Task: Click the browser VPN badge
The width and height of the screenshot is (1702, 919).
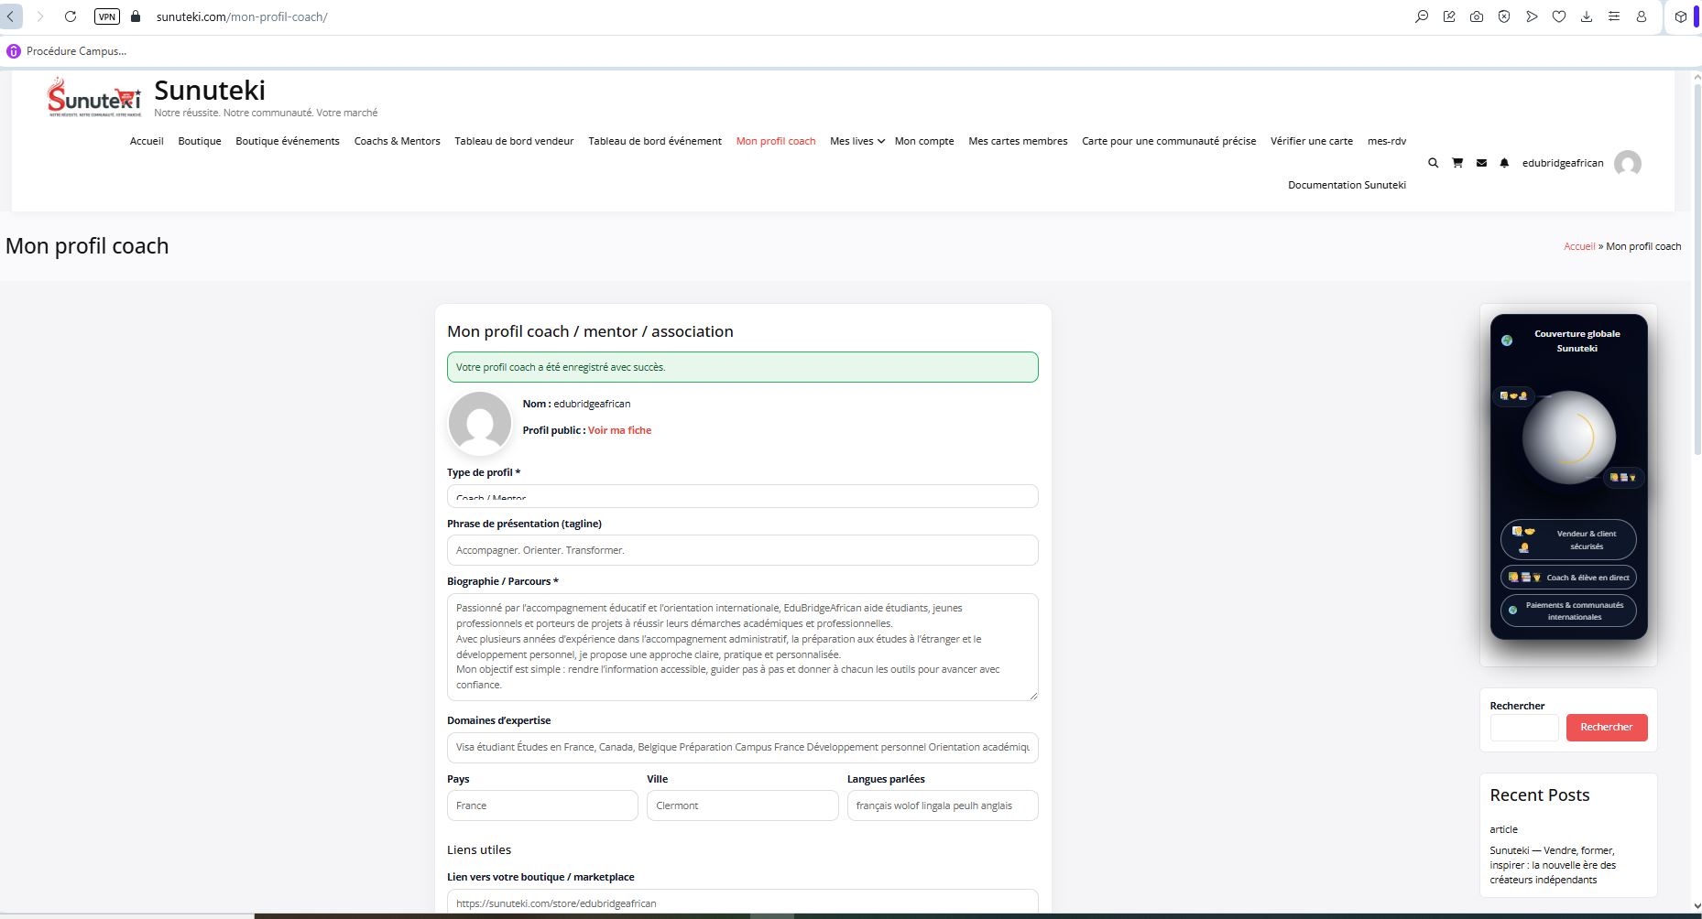Action: [x=107, y=16]
